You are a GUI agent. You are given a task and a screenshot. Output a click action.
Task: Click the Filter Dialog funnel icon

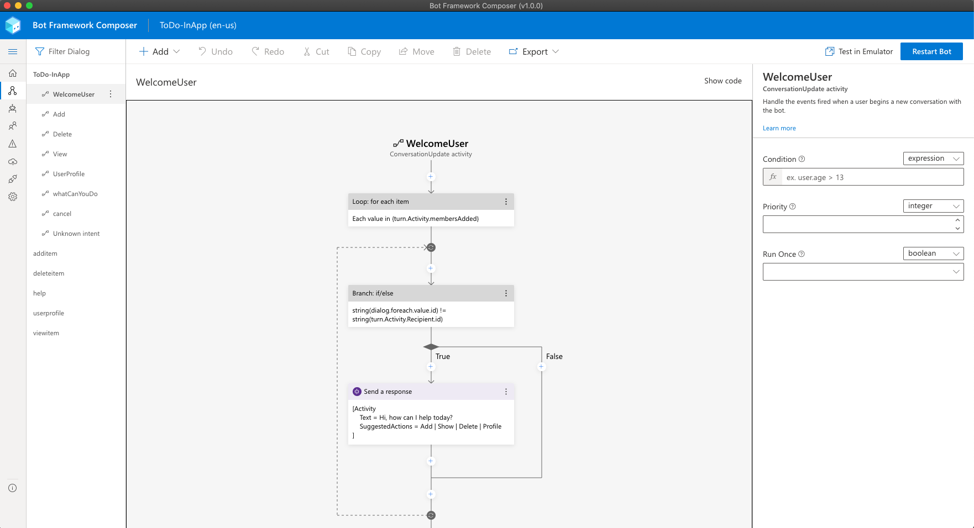(40, 51)
